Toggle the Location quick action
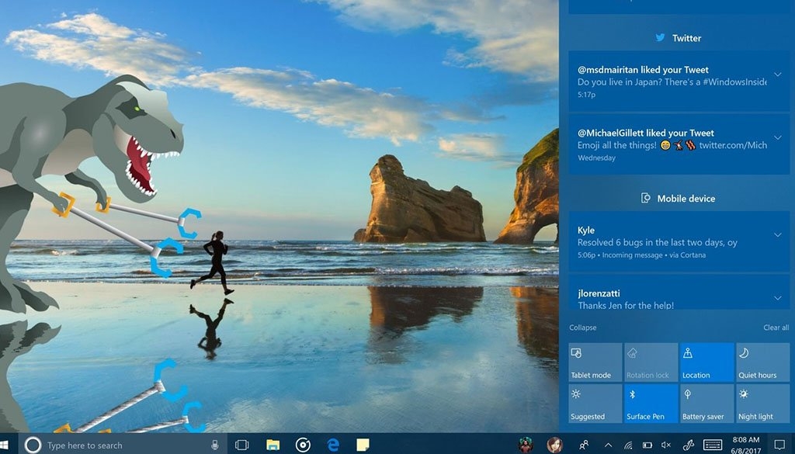This screenshot has height=454, width=795. pyautogui.click(x=706, y=362)
